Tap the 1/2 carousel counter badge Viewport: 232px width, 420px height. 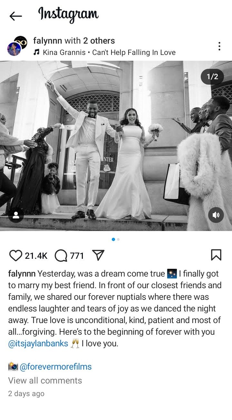point(212,77)
